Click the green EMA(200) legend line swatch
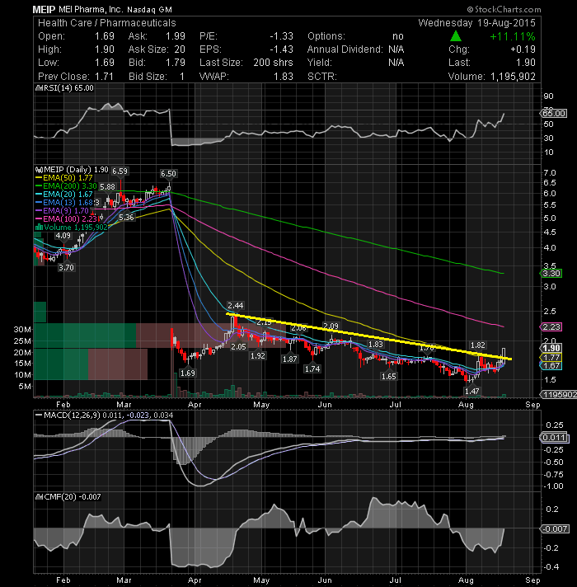 (x=39, y=186)
